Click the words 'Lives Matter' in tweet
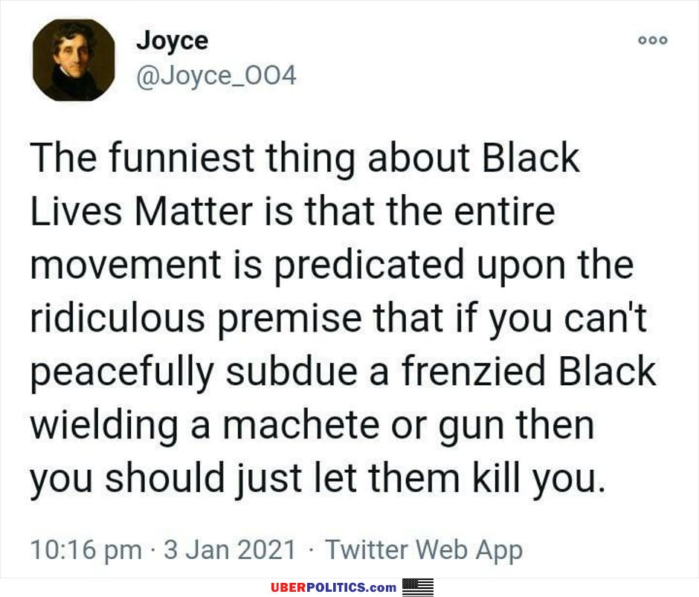The width and height of the screenshot is (699, 597). coord(142,211)
